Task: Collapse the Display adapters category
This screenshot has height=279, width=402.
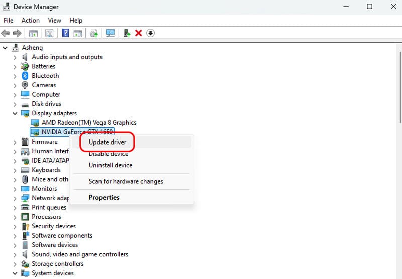Action: point(15,113)
